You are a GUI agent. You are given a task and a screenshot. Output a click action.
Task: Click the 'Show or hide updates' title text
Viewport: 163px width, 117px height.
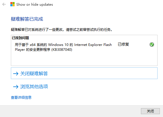(35, 5)
